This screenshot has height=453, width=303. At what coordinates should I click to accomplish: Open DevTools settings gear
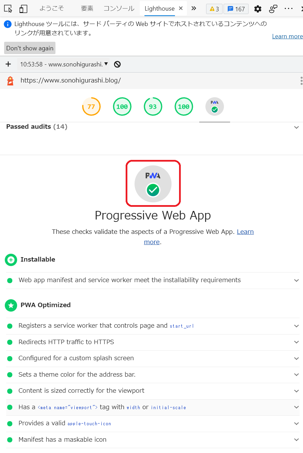click(x=258, y=9)
